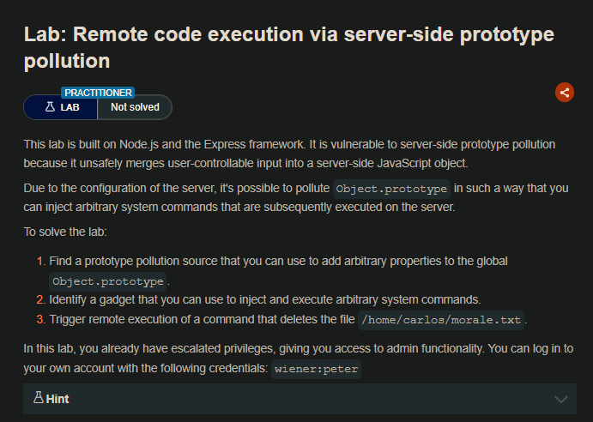The image size is (593, 422).
Task: Click the flask icon beside Hint
Action: click(38, 399)
